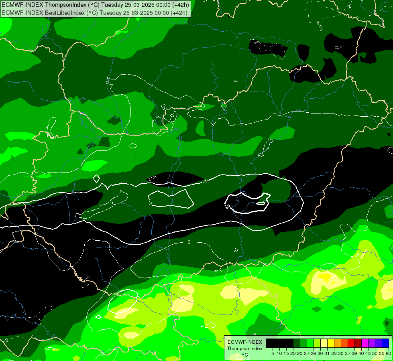Click the °C unit label in legend
The height and width of the screenshot is (361, 393).
click(245, 355)
